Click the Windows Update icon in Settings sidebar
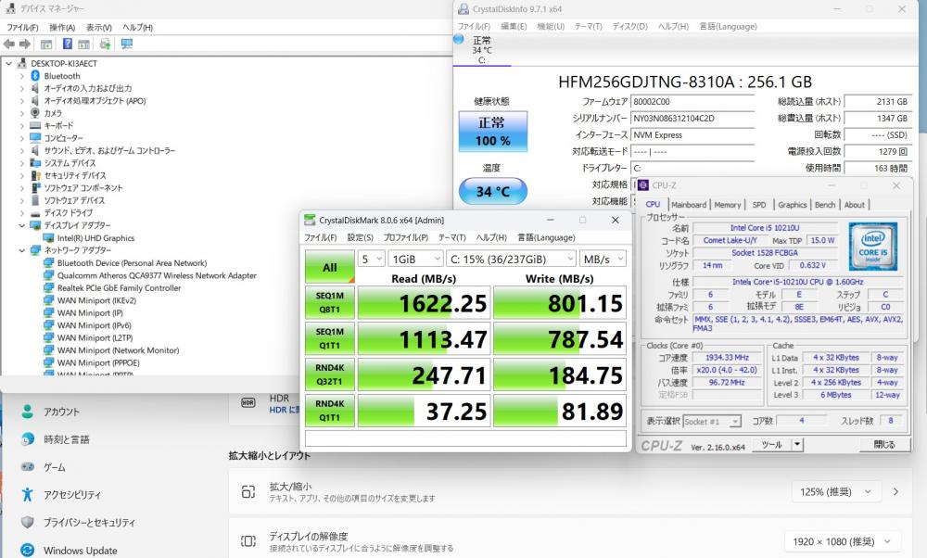Screen dimensions: 927x558 pos(28,550)
